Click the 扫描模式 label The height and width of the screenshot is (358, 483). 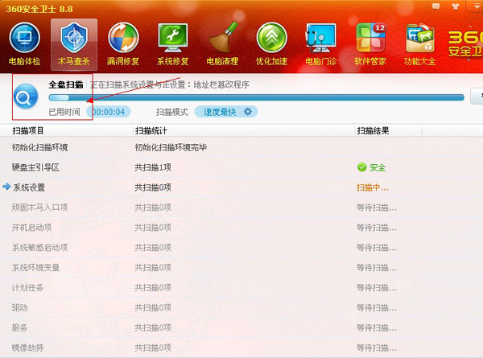pos(171,112)
